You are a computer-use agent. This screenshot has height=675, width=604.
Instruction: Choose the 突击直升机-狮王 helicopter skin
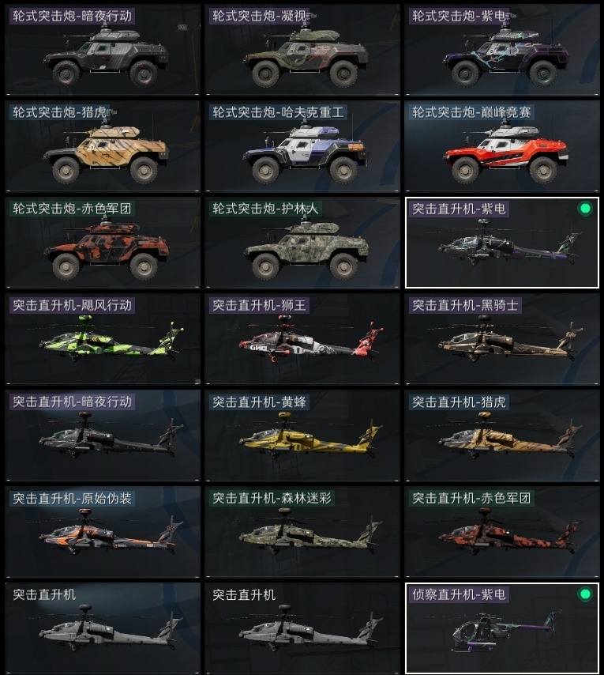point(302,339)
